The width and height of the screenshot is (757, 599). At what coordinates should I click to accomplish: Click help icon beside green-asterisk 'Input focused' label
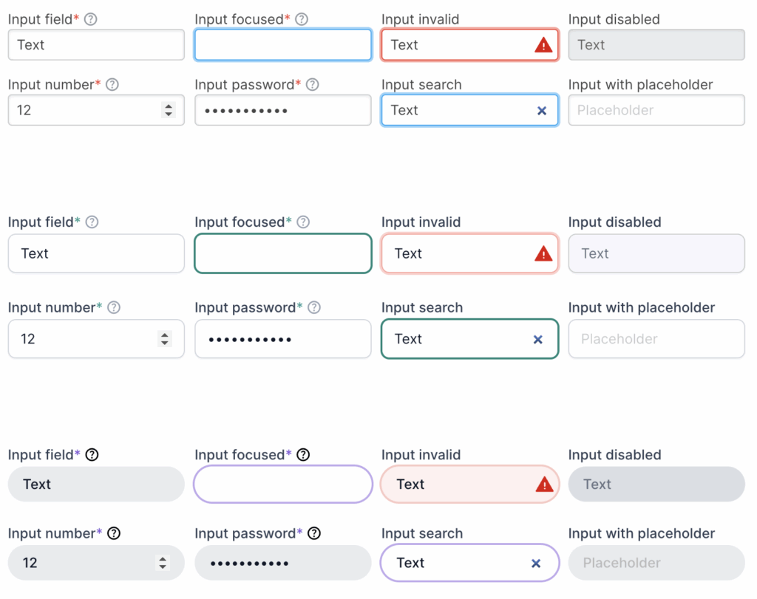303,222
